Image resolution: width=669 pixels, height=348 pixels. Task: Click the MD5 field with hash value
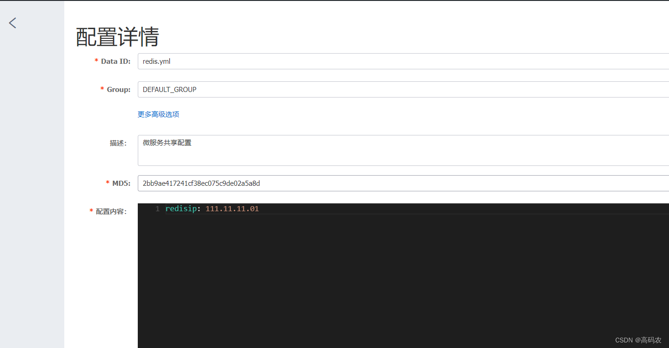tap(403, 183)
